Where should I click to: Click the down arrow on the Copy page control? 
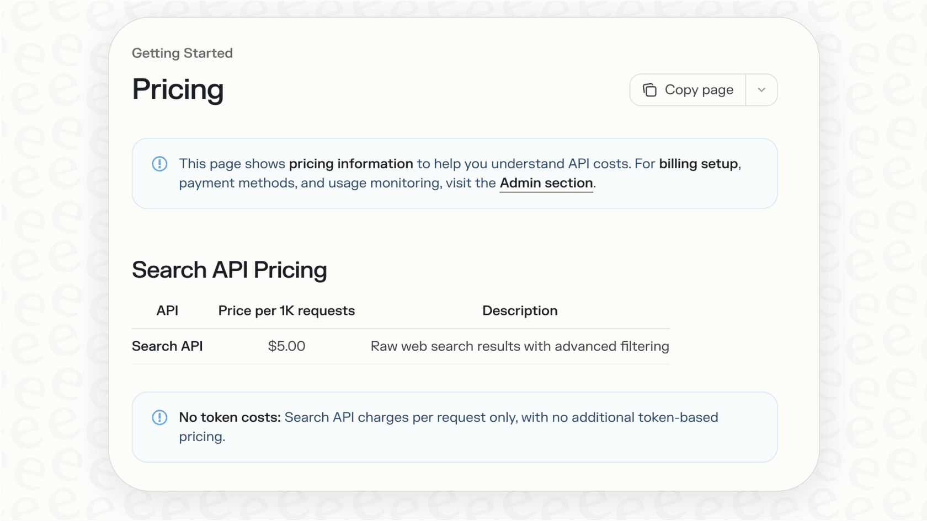click(763, 89)
